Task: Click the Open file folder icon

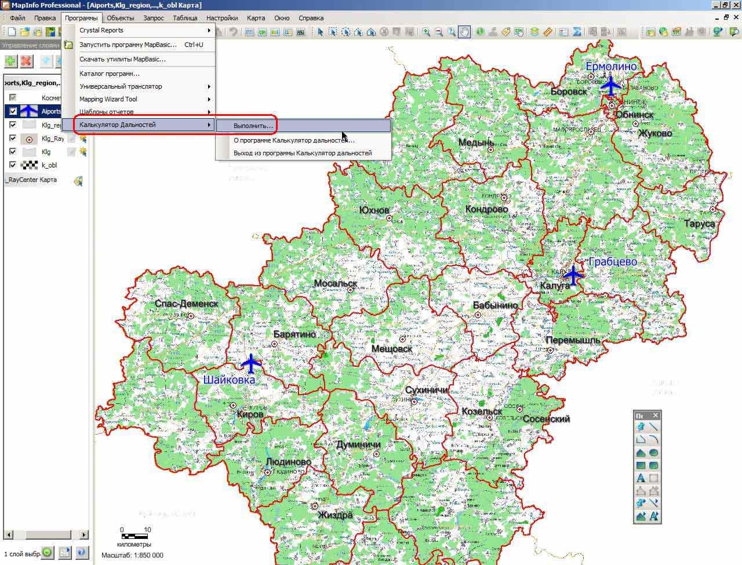Action: pos(24,32)
